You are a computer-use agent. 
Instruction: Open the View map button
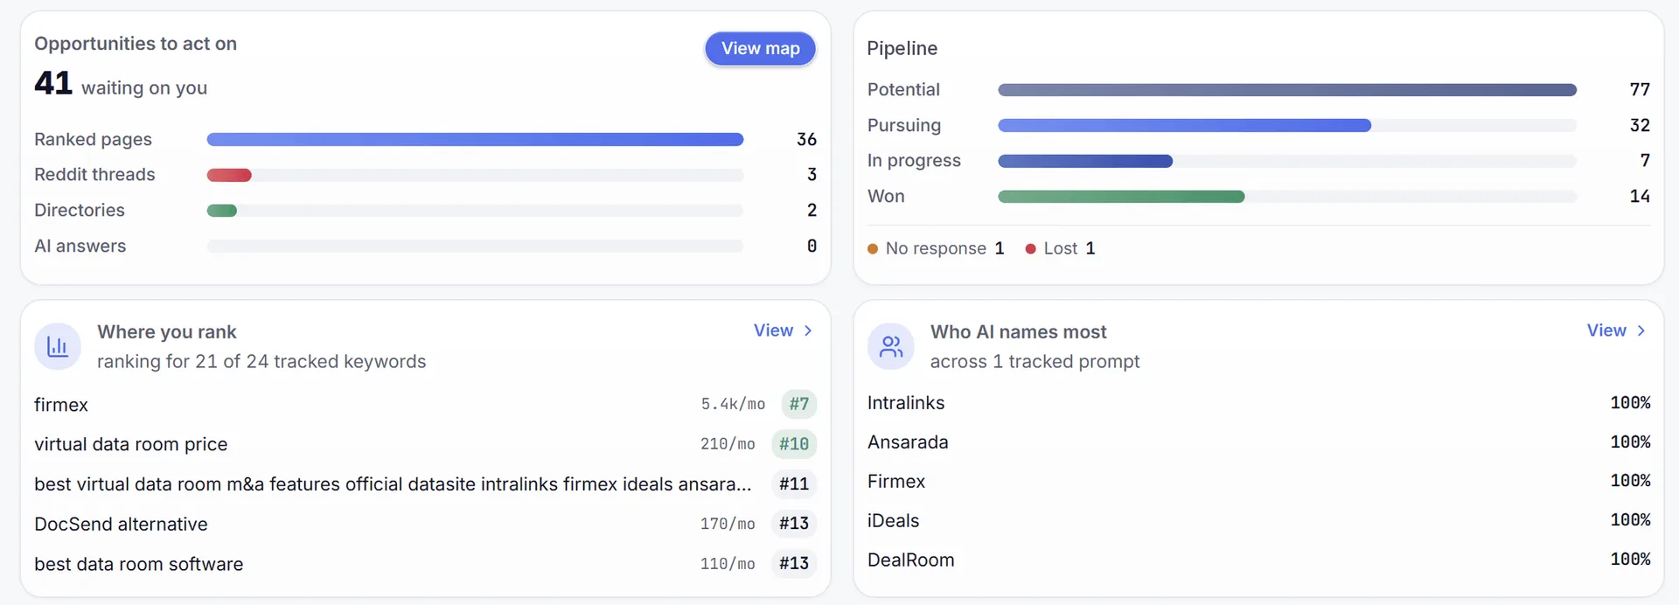[x=760, y=49]
